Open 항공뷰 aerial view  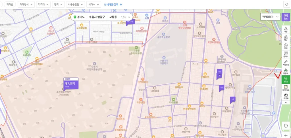(286, 71)
